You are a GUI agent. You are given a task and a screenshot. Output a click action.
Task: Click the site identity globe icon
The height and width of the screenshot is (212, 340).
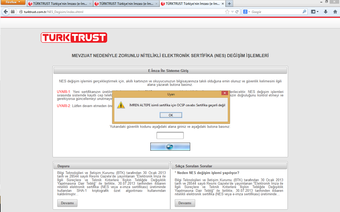(21, 12)
